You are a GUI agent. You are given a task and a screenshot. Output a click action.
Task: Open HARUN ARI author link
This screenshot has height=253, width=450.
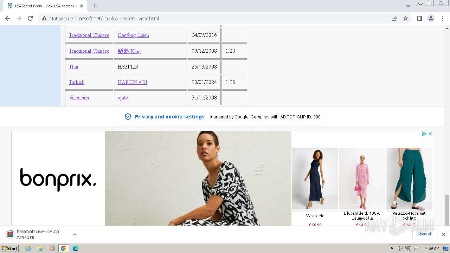133,82
